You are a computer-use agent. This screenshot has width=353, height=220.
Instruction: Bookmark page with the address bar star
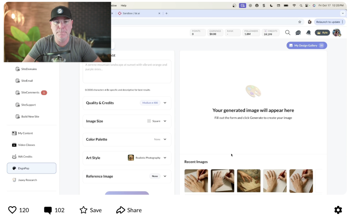coord(300,22)
